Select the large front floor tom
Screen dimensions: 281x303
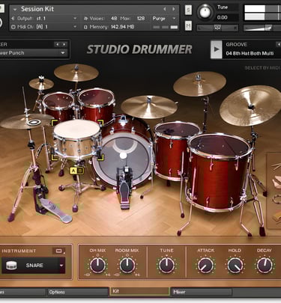(x=219, y=172)
